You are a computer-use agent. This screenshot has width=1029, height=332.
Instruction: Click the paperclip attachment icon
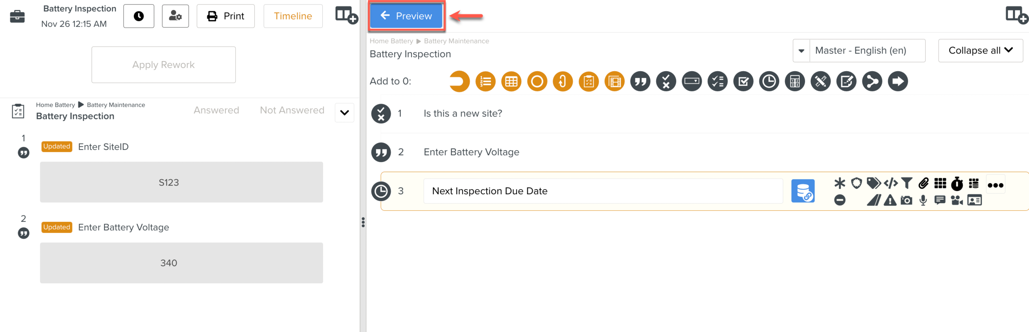(x=924, y=183)
